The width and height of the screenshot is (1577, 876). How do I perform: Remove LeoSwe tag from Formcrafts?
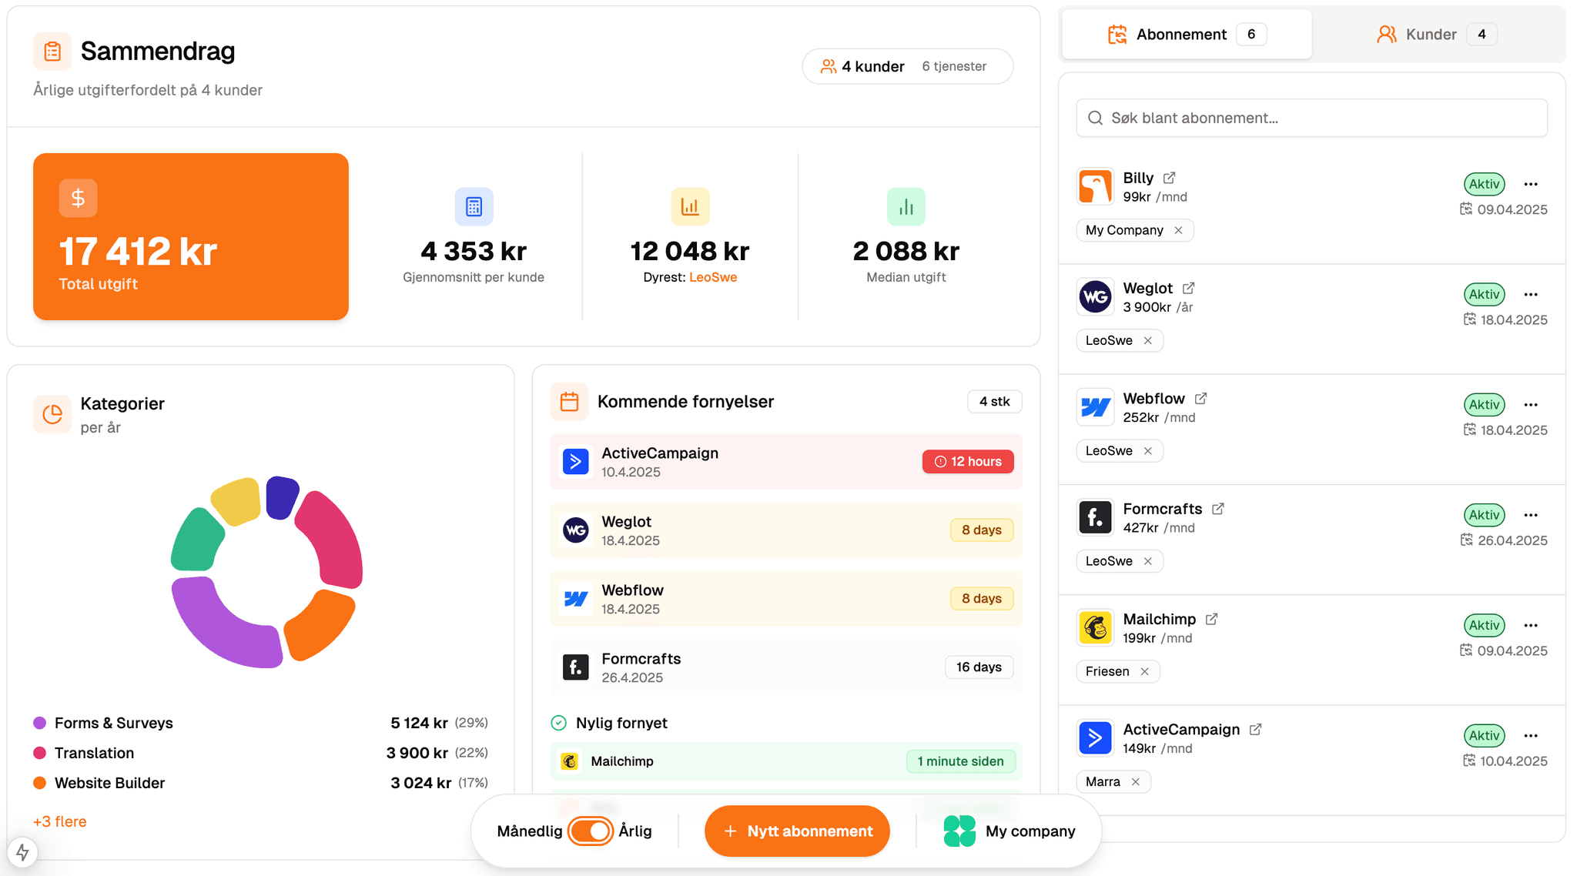coord(1148,561)
